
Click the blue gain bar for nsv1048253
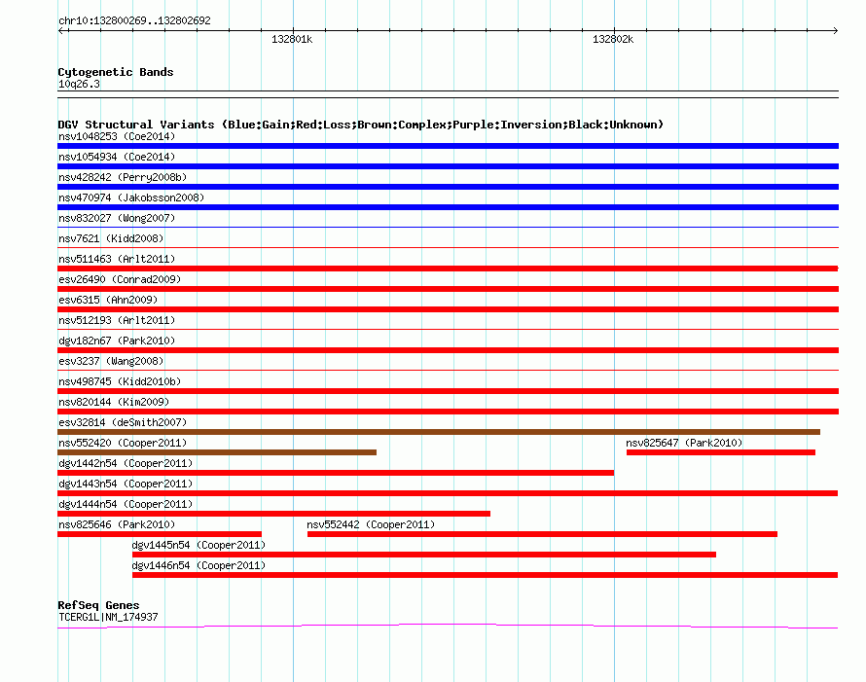tap(448, 146)
